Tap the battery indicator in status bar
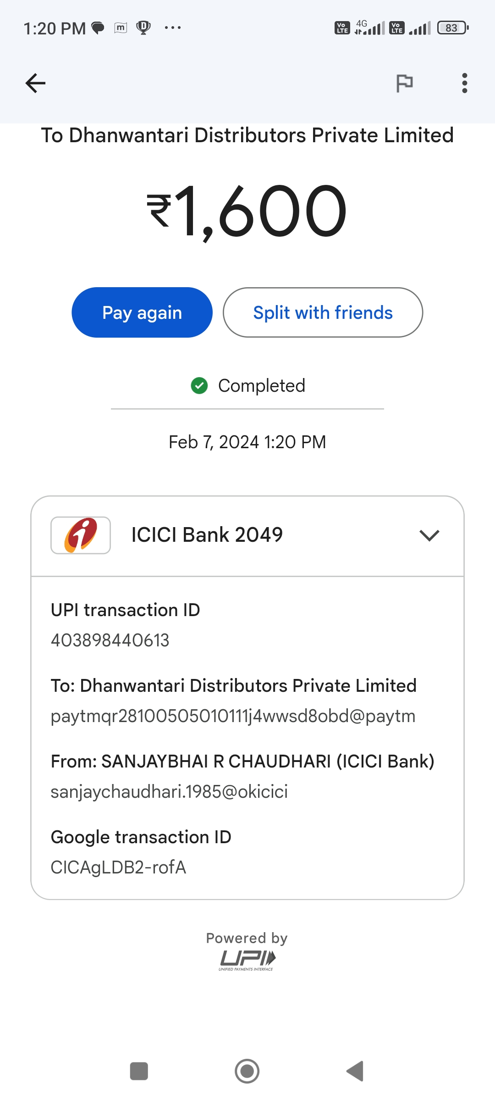495x1101 pixels. tap(453, 28)
